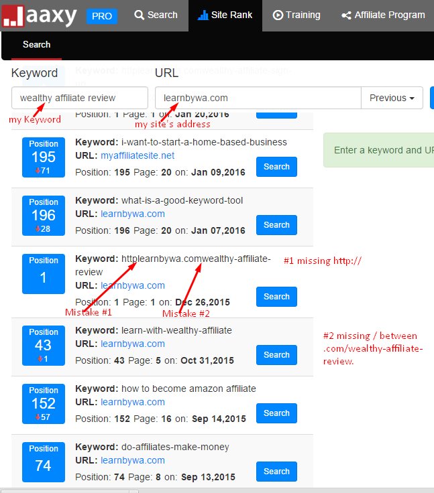Click the Position 195 badge
The image size is (434, 493).
[44, 157]
